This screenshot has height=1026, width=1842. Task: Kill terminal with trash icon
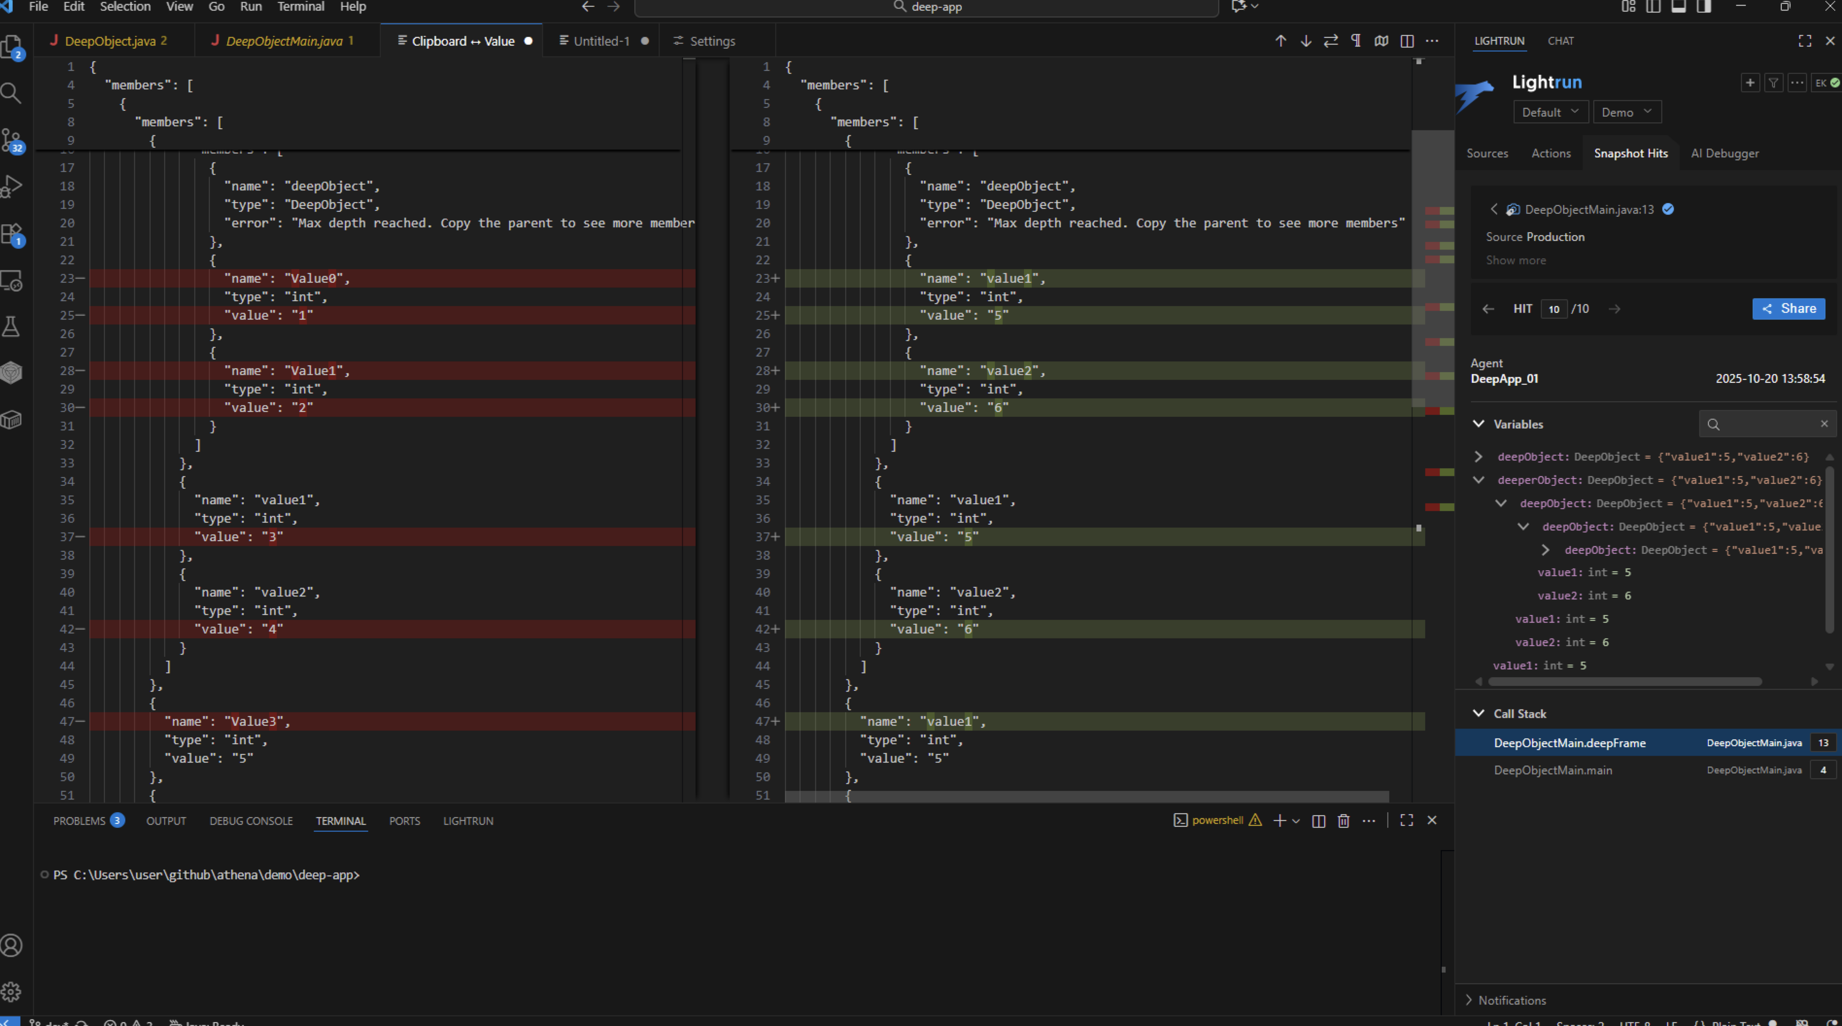tap(1343, 821)
